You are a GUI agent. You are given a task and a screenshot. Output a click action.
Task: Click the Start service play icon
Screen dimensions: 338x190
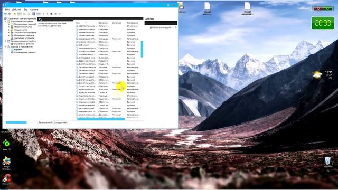click(43, 14)
